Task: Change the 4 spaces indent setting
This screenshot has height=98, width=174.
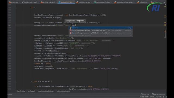Action: point(159,97)
